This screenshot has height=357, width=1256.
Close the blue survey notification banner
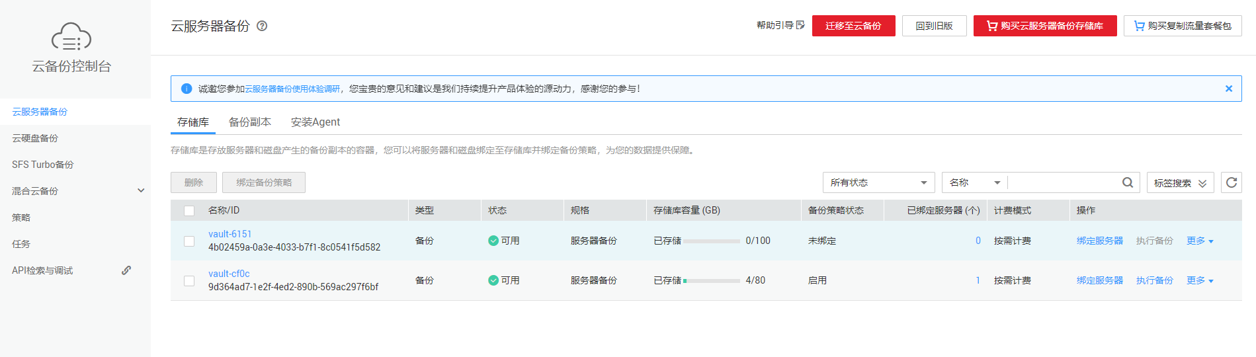click(1228, 89)
